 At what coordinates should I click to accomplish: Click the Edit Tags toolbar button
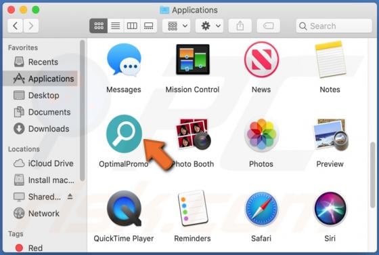tap(268, 26)
